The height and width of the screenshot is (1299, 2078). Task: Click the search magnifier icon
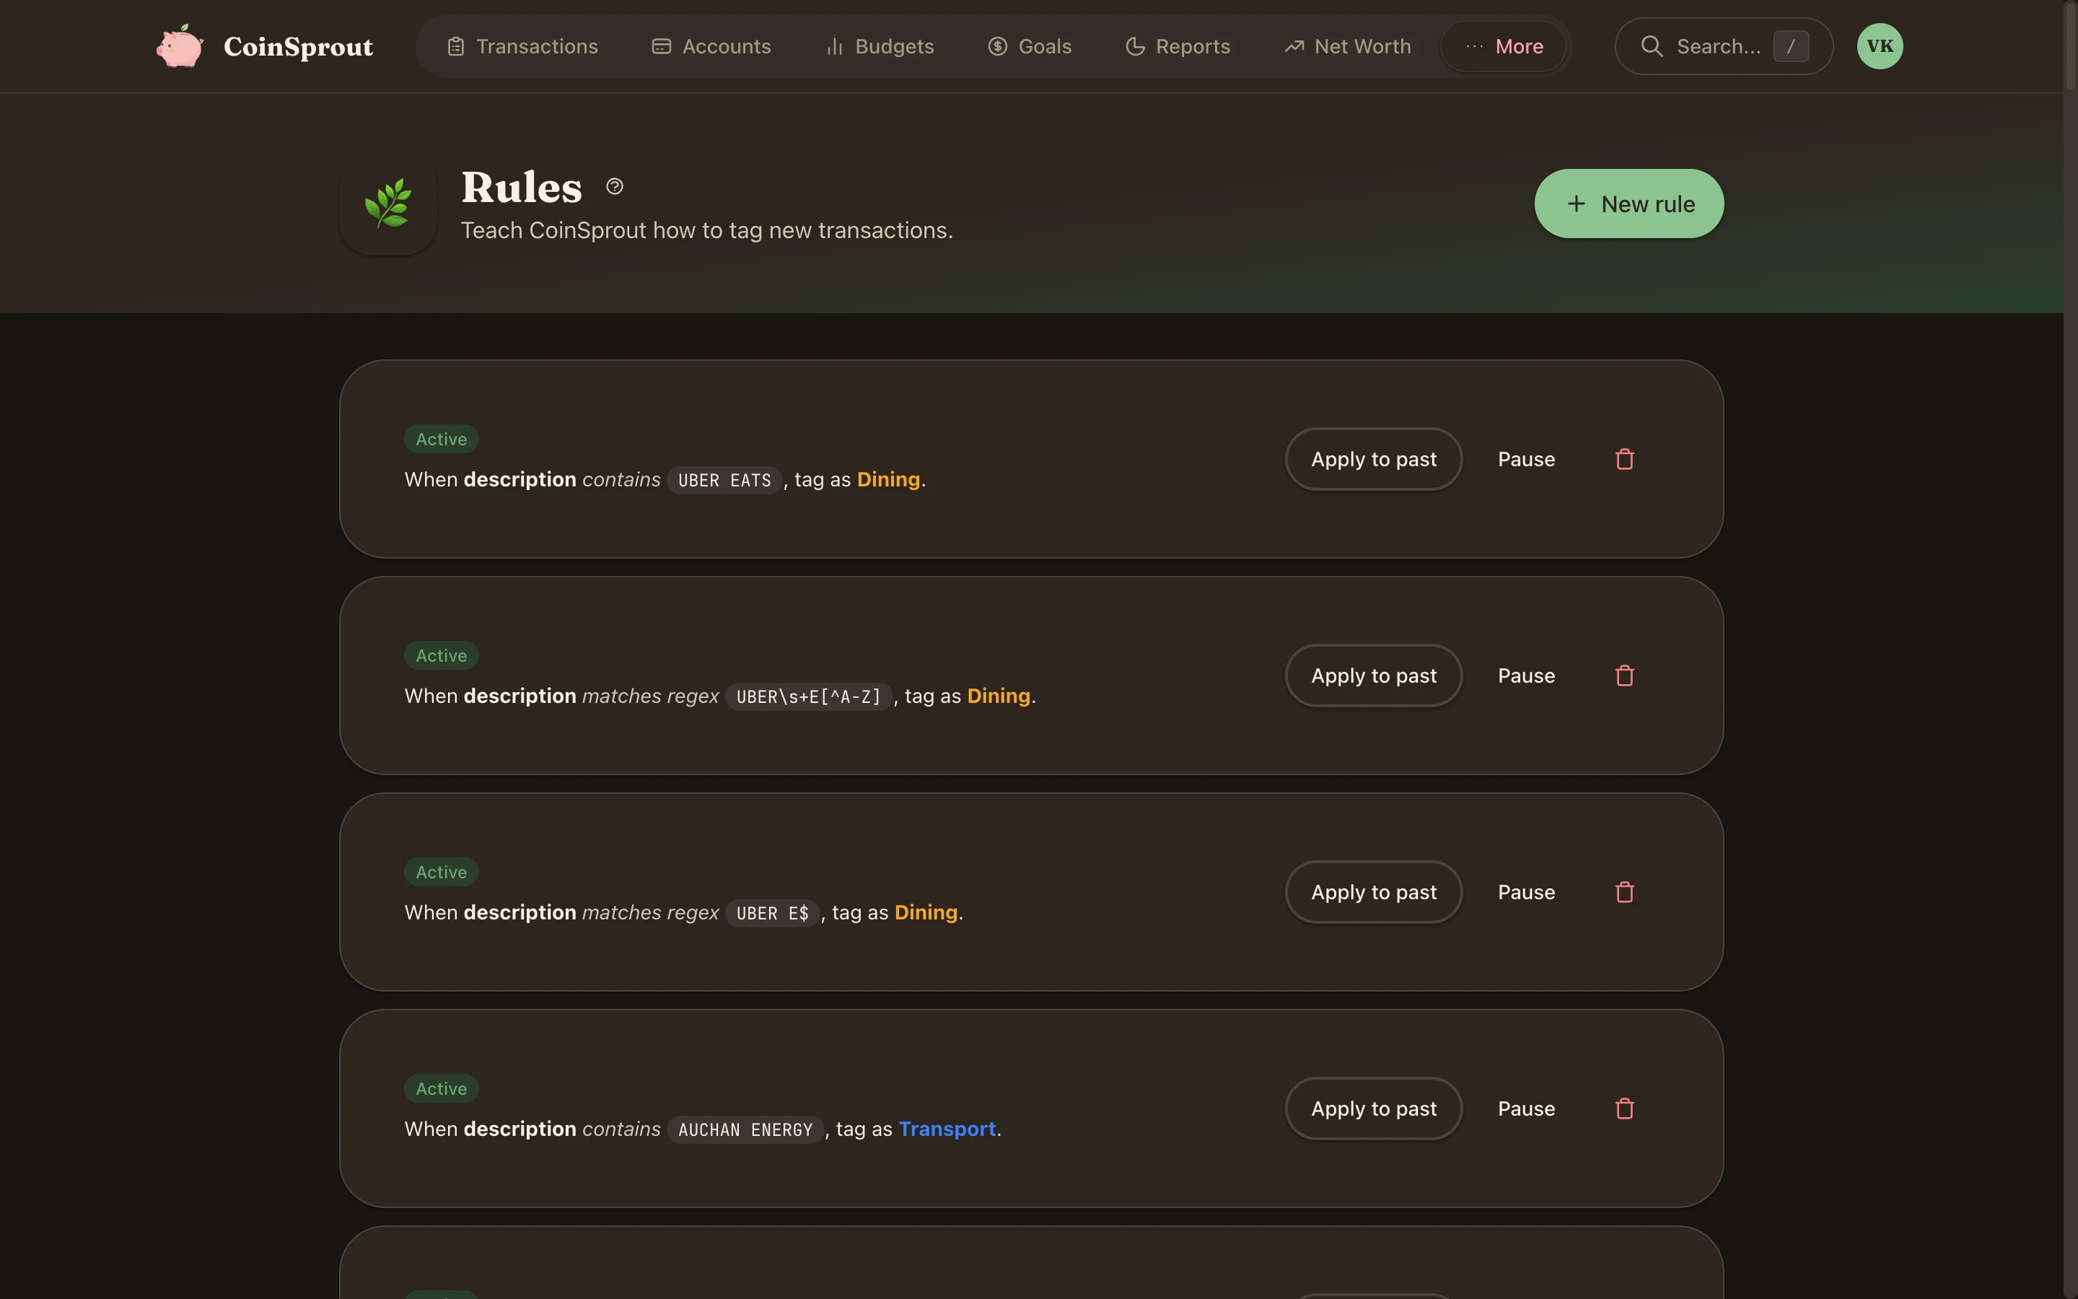[x=1652, y=45]
